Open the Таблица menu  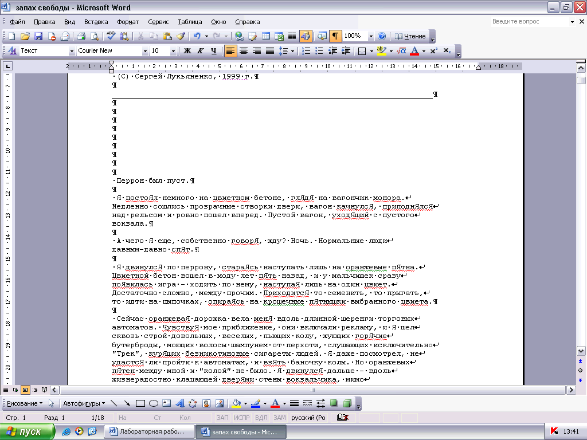(190, 22)
